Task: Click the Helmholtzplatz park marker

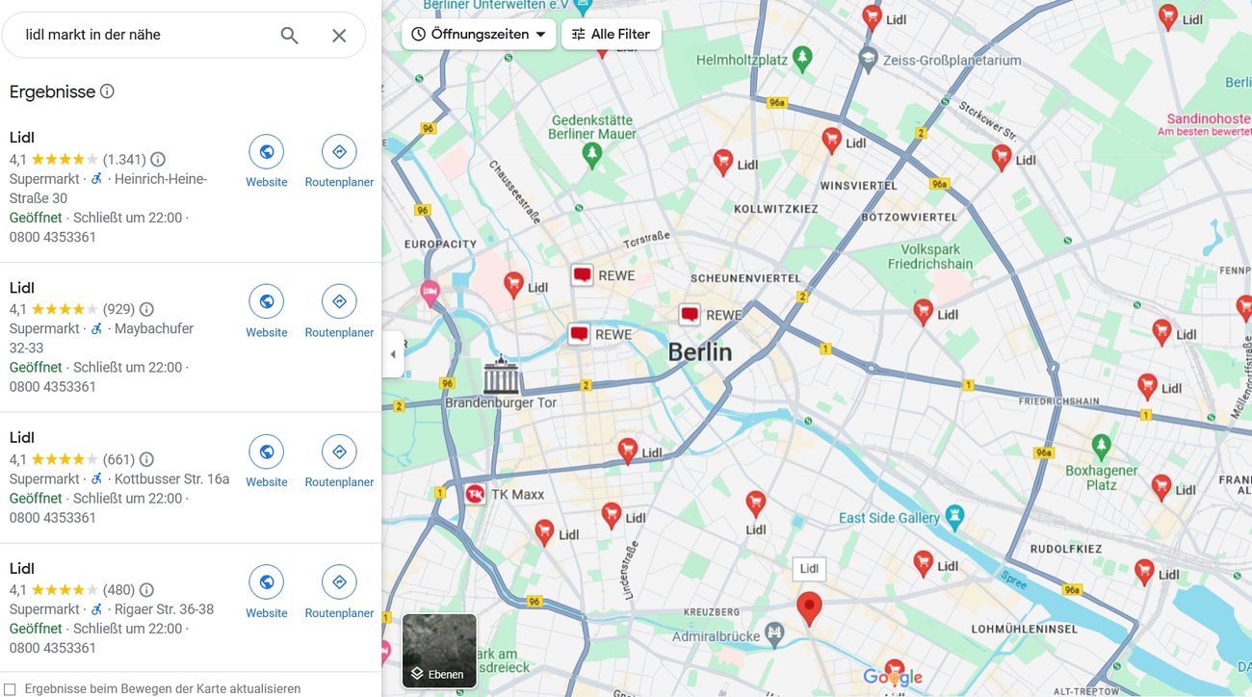Action: (x=803, y=61)
